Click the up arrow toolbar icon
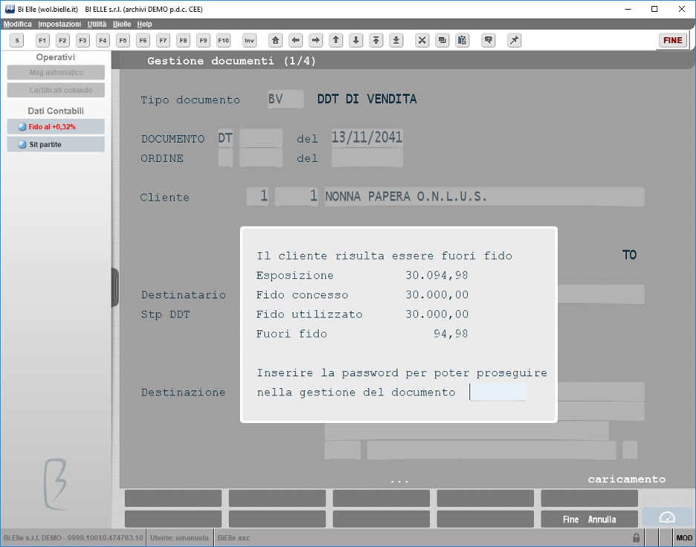The height and width of the screenshot is (547, 696). [x=336, y=40]
